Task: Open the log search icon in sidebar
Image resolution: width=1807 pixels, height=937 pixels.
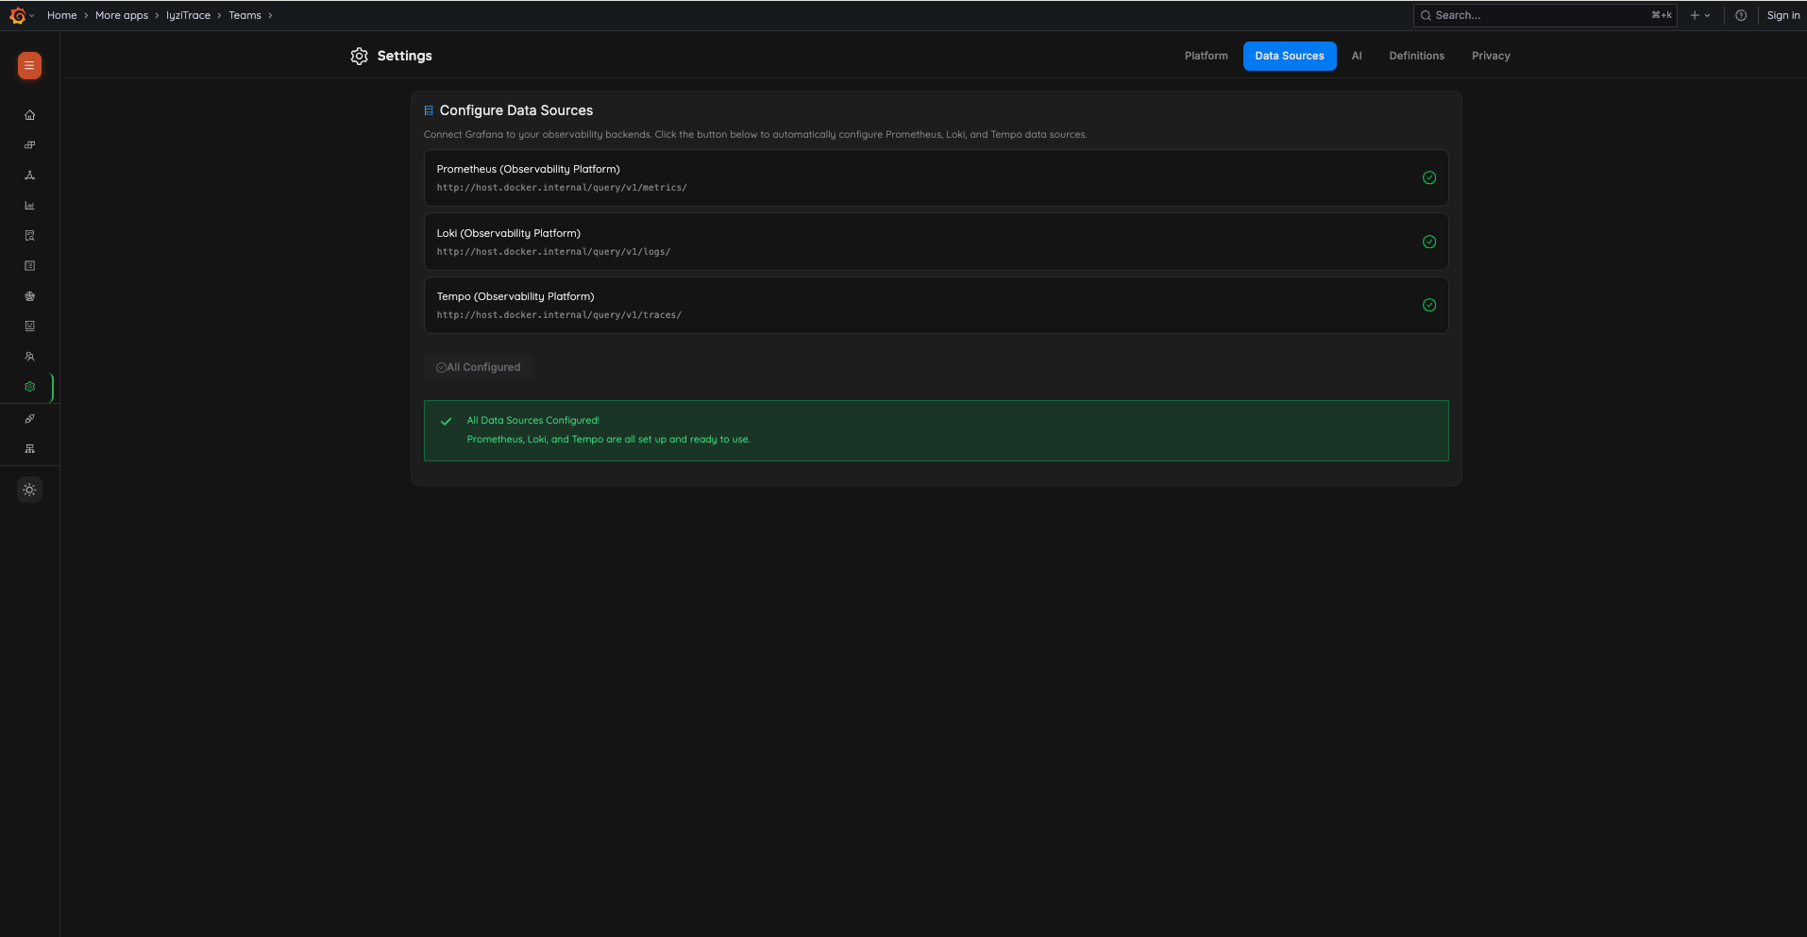Action: coord(29,235)
